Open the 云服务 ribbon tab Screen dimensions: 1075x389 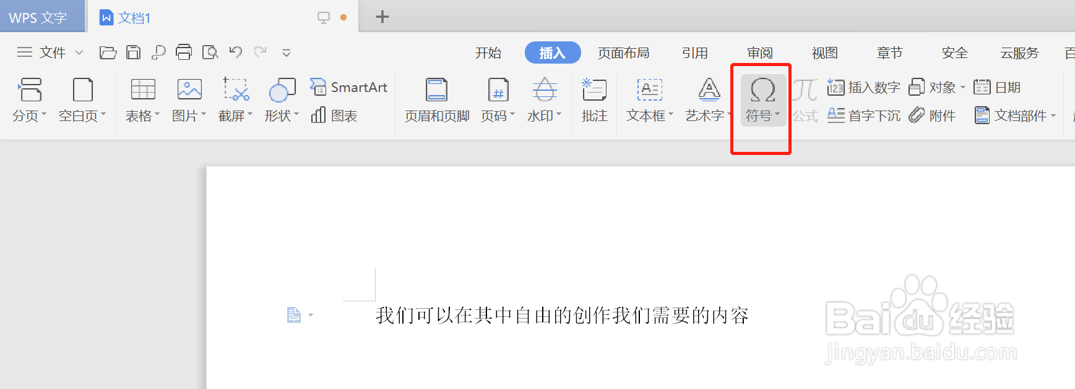click(x=1019, y=53)
